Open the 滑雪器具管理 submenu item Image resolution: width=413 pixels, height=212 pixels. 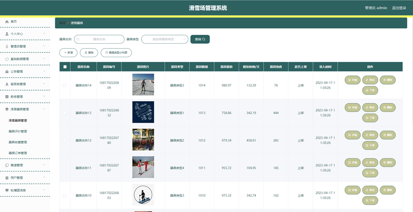[18, 120]
